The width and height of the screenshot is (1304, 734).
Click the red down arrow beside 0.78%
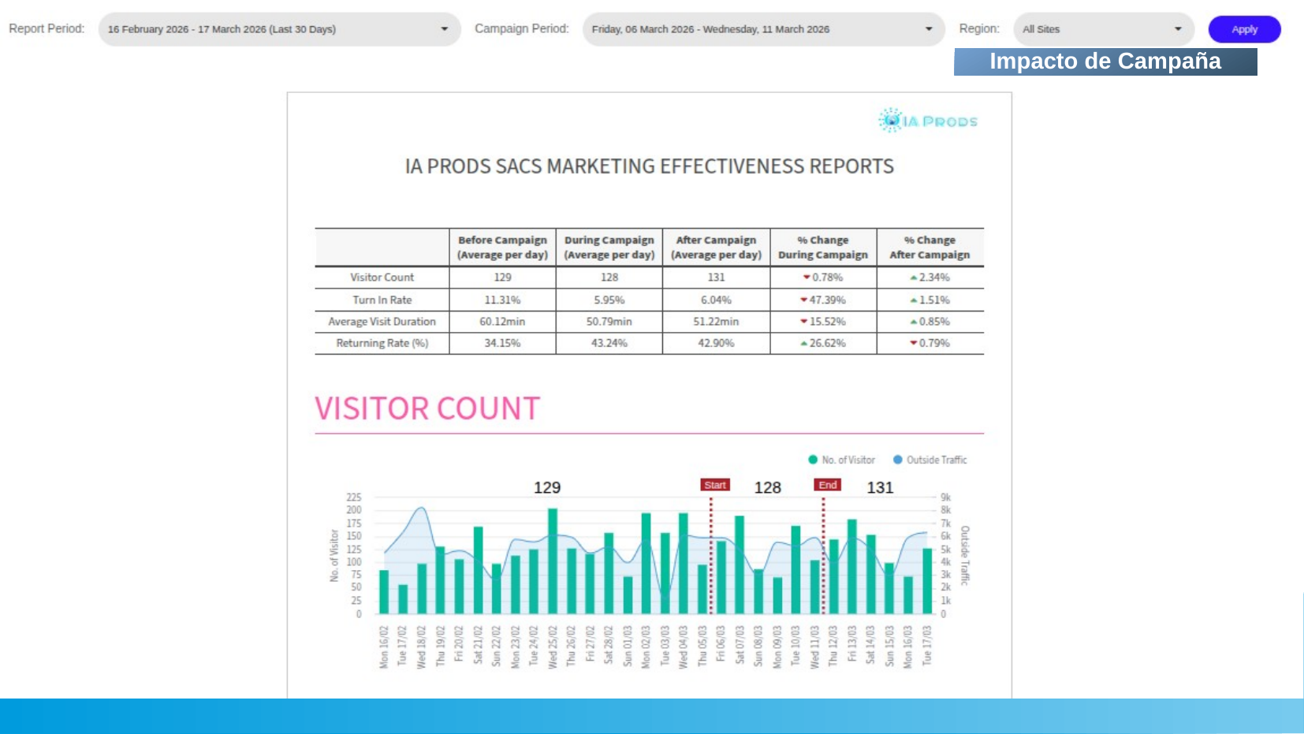coord(807,278)
